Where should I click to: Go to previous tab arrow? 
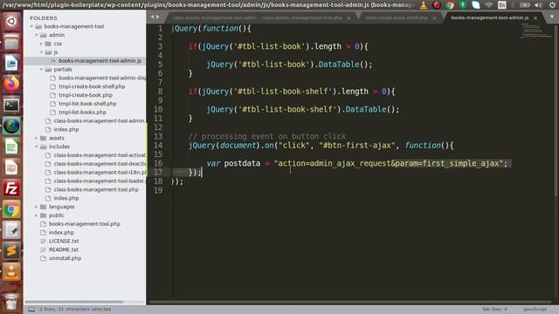(x=153, y=17)
